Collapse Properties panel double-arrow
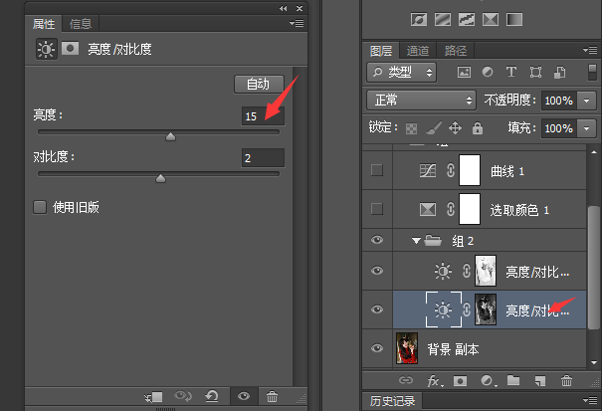 (284, 8)
